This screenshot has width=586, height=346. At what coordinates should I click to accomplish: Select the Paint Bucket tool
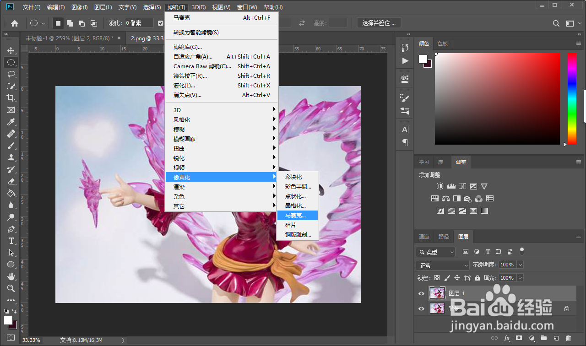[11, 193]
